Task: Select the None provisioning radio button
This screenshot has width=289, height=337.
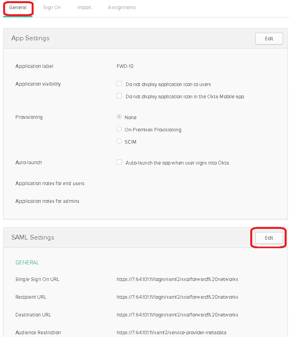Action: 119,117
